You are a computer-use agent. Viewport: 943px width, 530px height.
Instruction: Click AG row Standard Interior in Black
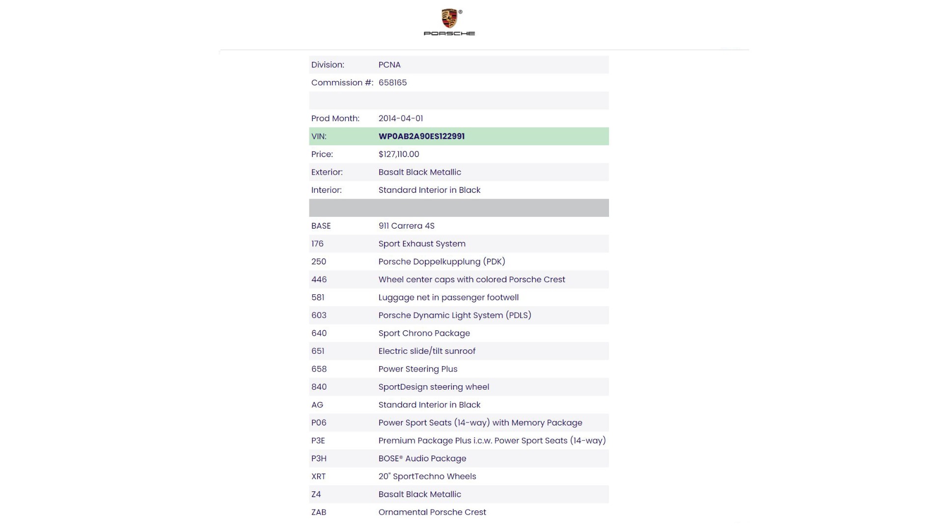coord(429,405)
